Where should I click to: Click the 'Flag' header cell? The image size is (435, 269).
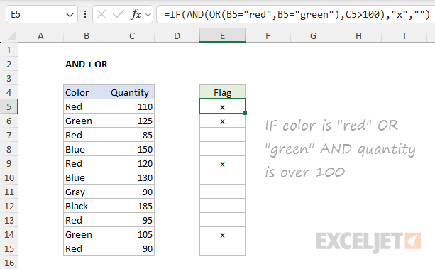pos(223,92)
